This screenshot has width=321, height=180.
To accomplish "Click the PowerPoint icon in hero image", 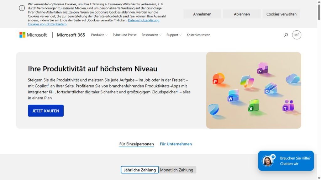I will point(218,78).
